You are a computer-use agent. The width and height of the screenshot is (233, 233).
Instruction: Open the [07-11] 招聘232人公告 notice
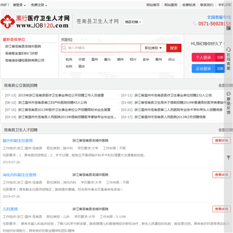173,95
